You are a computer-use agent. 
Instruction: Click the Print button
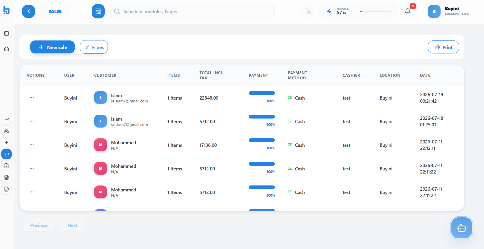pos(443,47)
